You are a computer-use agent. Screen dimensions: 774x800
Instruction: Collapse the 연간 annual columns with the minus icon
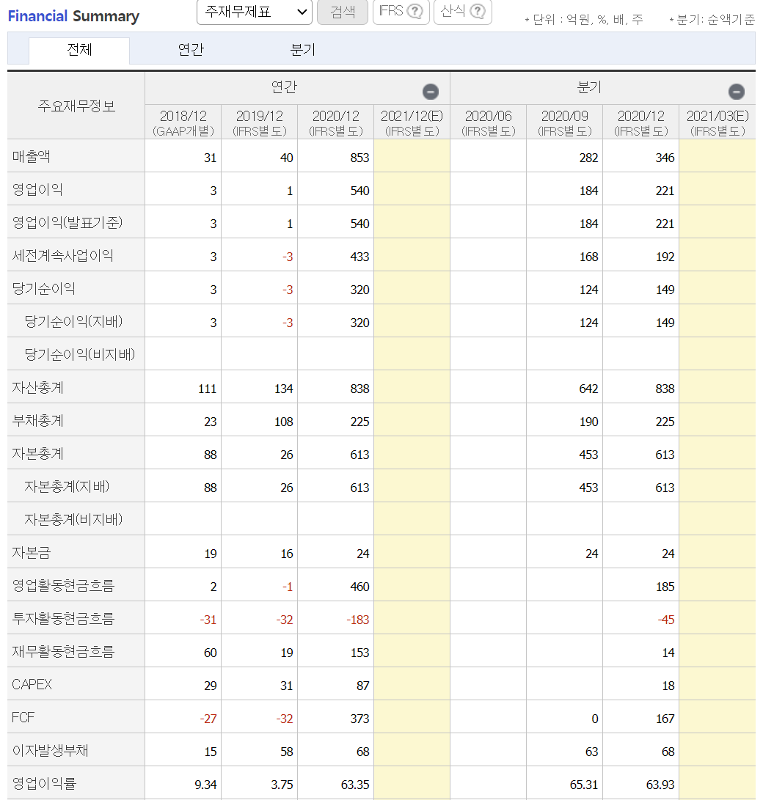pyautogui.click(x=431, y=92)
